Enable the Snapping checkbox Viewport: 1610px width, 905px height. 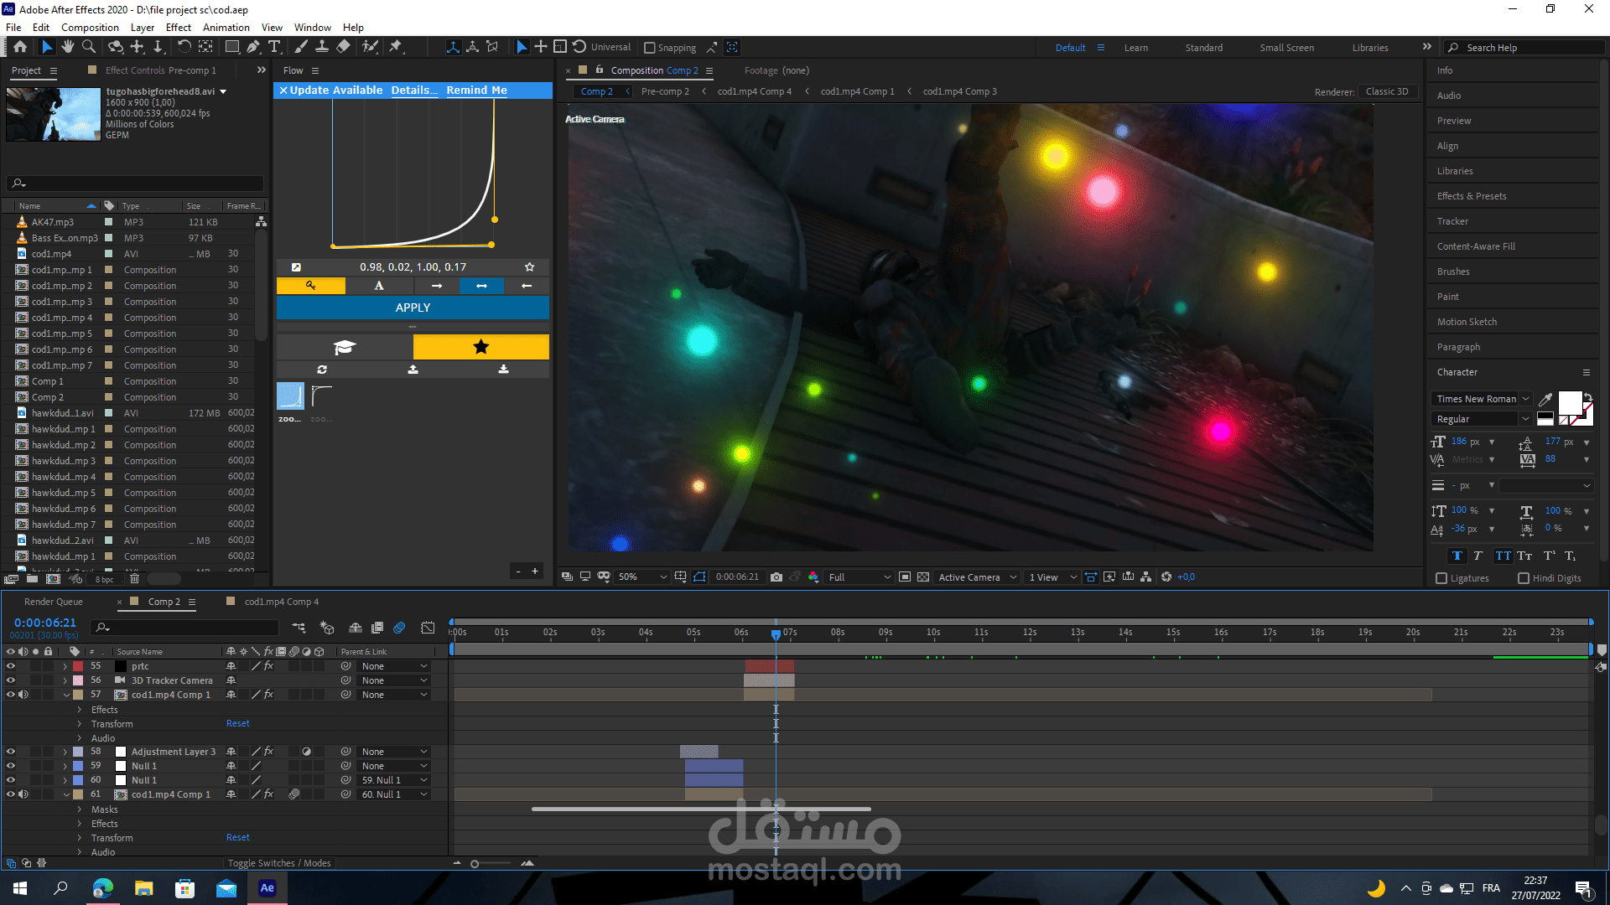click(649, 48)
